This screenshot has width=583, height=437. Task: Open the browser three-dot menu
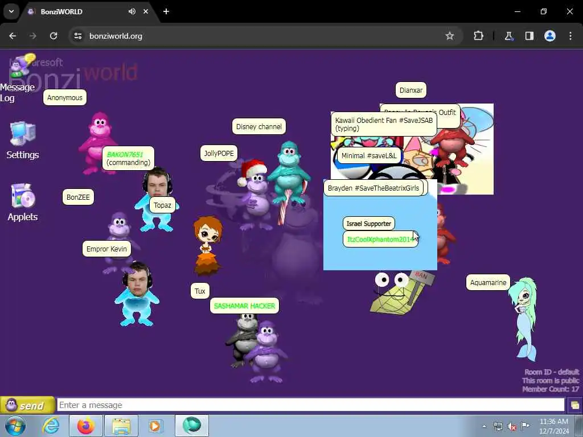(x=570, y=36)
